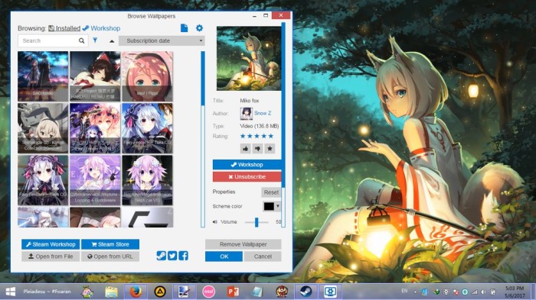Click the Remove Wallpaper button
Screen dimensions: 536x300
(x=243, y=244)
